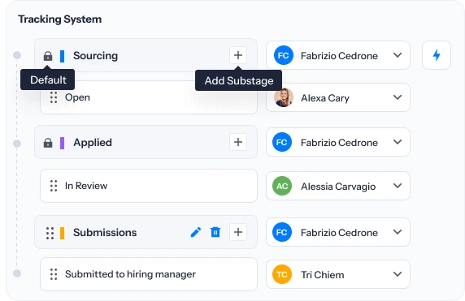This screenshot has width=465, height=301.
Task: Click the orange color bar on Submissions
Action: (x=62, y=233)
